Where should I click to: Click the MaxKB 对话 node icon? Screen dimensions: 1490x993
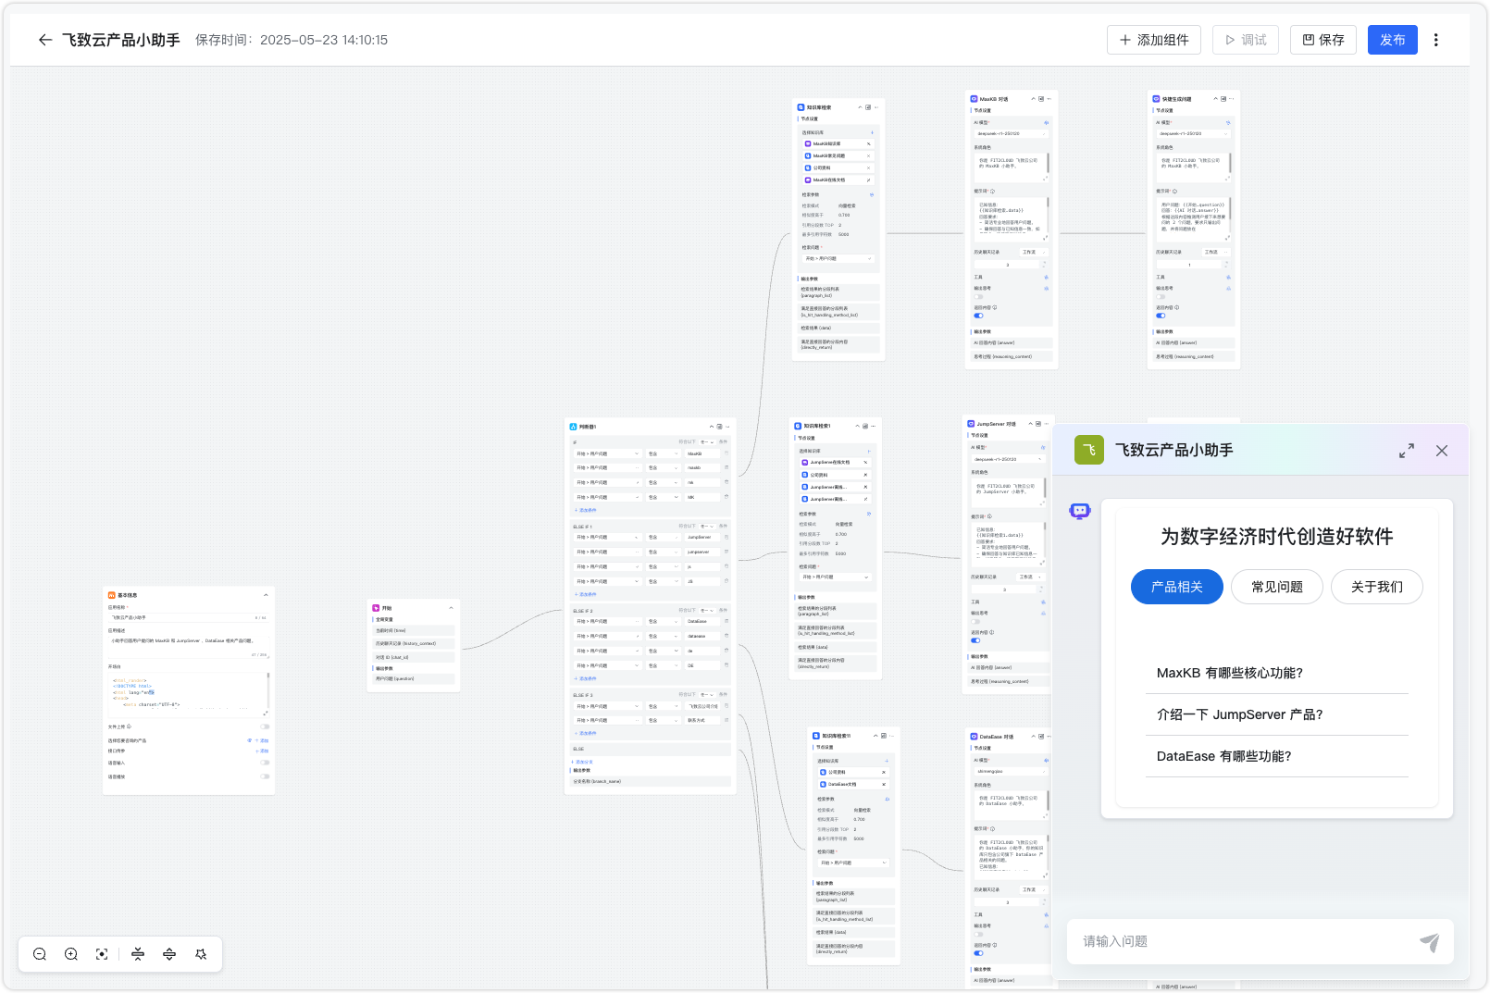pyautogui.click(x=974, y=99)
